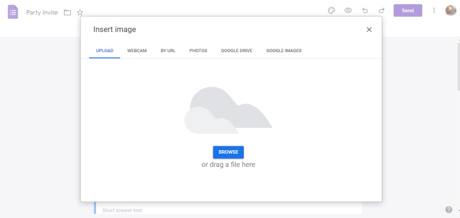
Task: Select the Upload tab
Action: (105, 50)
